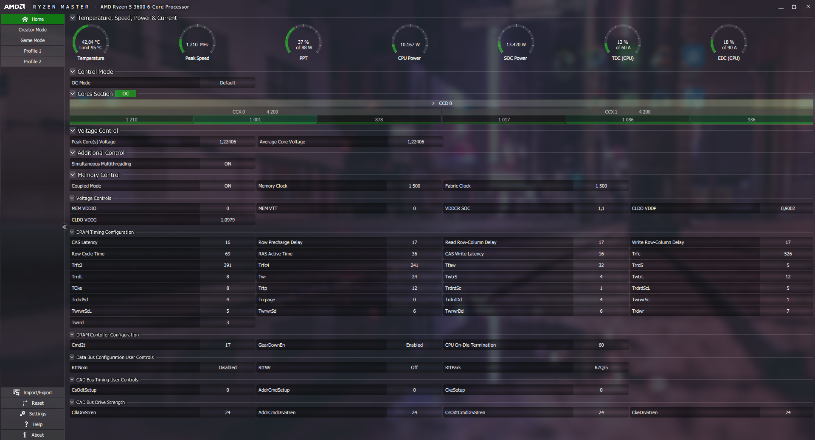
Task: Click the AMD logo in title bar
Action: pos(14,7)
